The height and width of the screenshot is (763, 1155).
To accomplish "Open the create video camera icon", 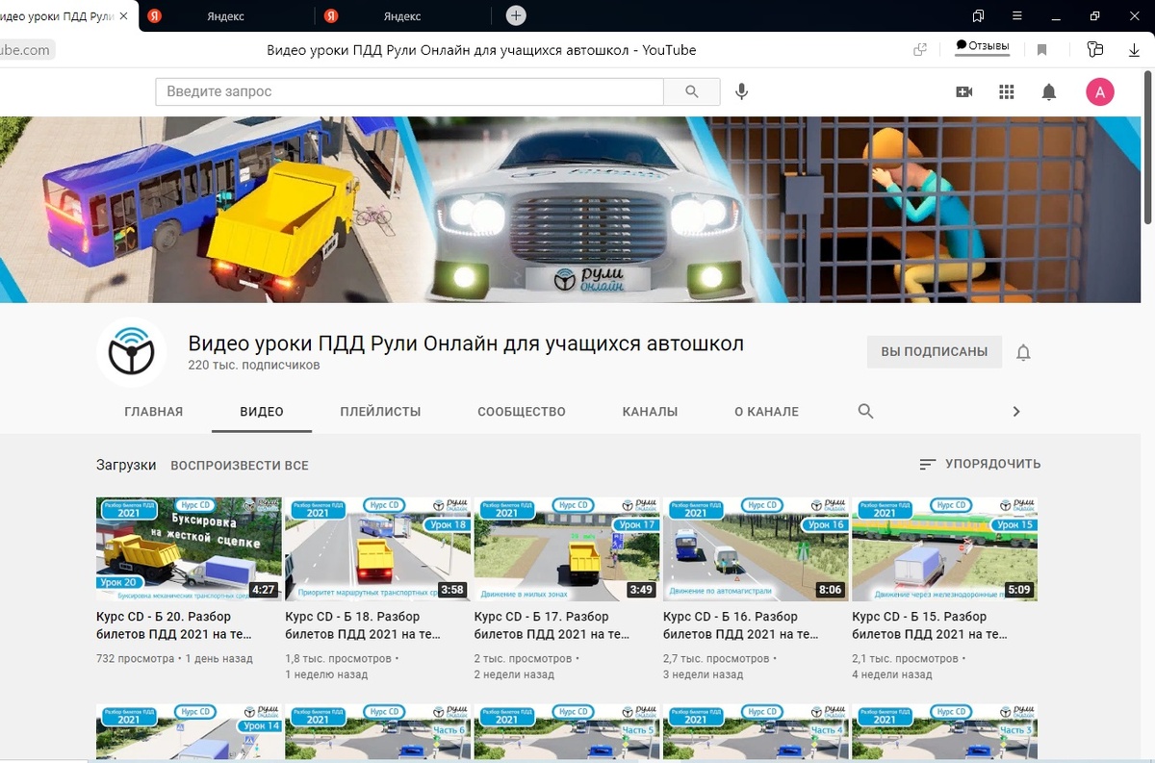I will tap(963, 91).
